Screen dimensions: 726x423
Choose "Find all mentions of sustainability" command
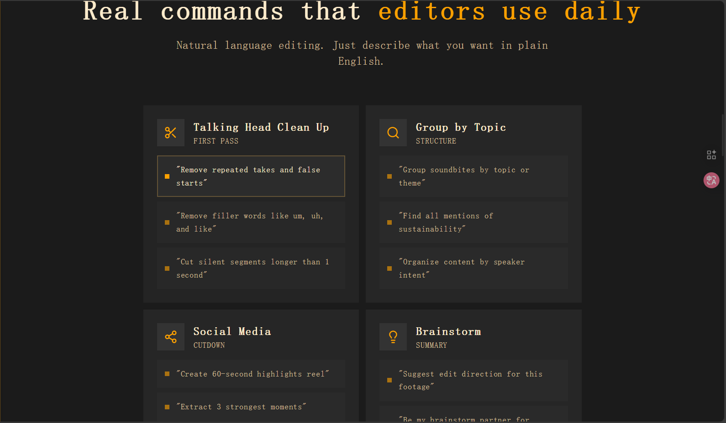(x=473, y=222)
